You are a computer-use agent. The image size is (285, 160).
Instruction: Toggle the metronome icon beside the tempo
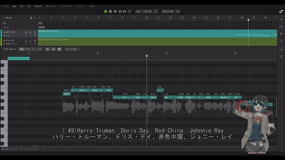[x=156, y=12]
